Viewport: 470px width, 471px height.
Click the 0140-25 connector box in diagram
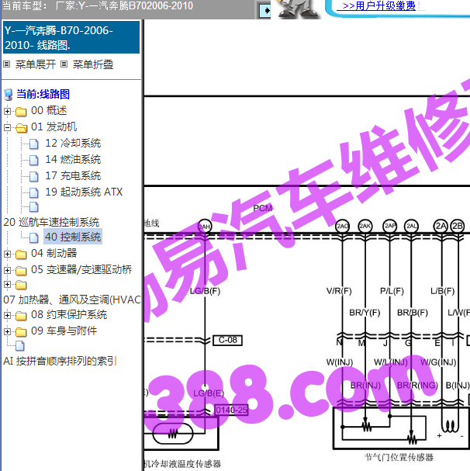coord(231,410)
